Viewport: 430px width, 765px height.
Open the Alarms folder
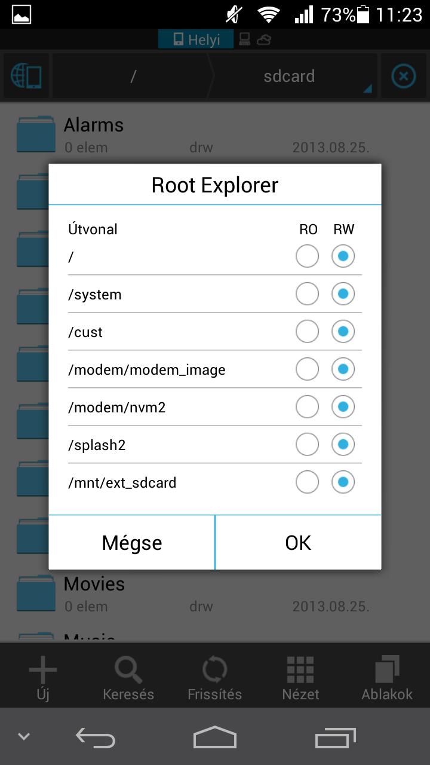[215, 134]
